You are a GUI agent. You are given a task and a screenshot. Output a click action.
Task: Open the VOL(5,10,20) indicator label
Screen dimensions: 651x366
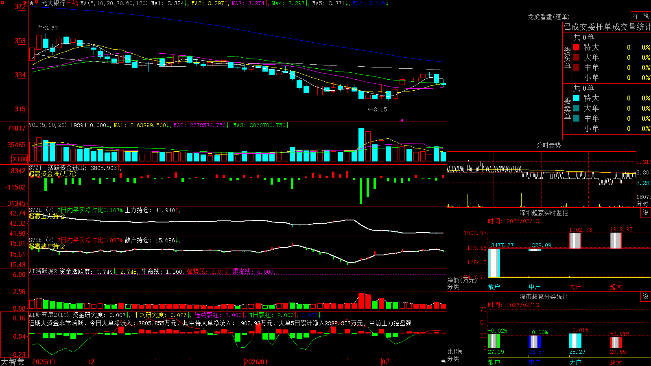(48, 125)
